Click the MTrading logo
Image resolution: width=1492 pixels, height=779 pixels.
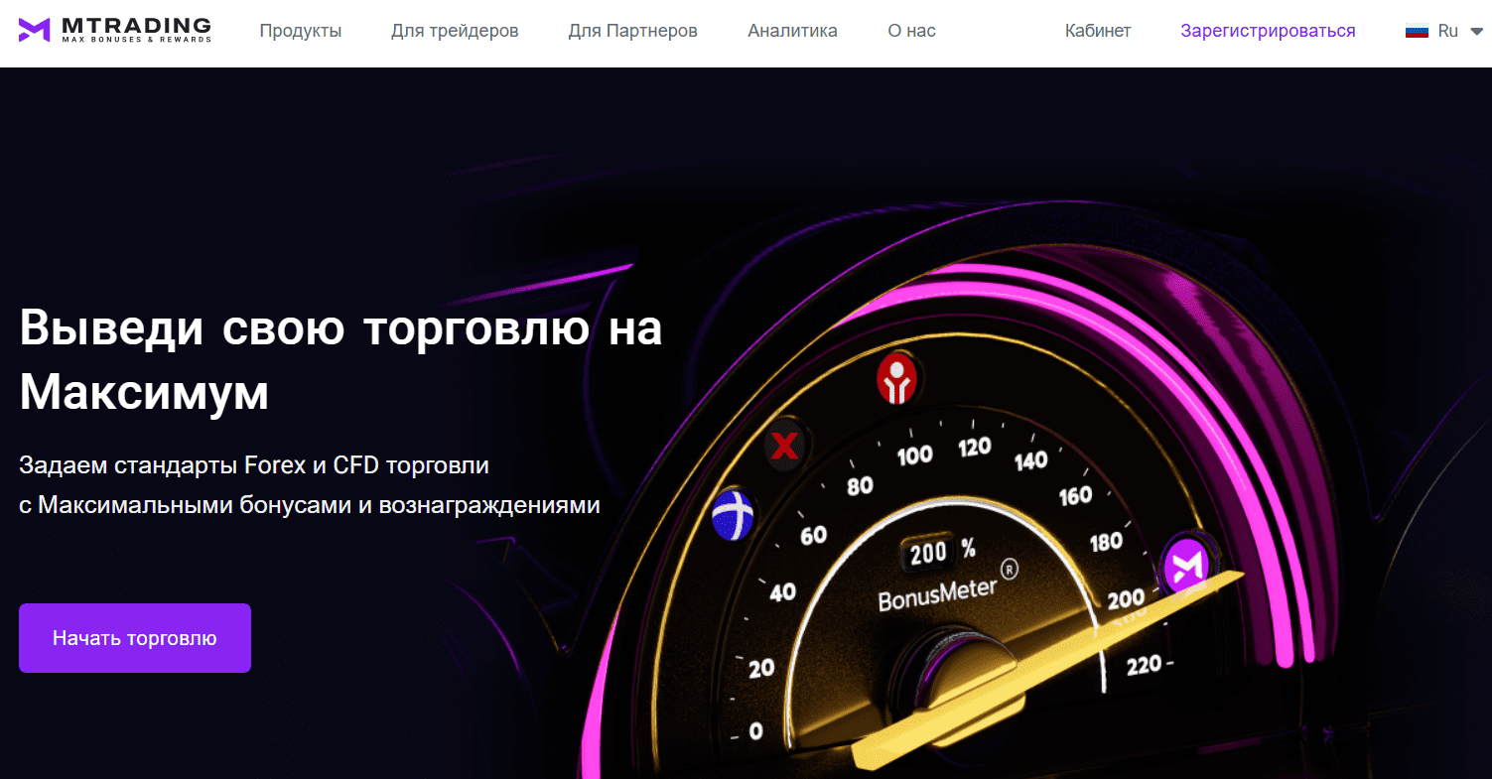pyautogui.click(x=115, y=30)
